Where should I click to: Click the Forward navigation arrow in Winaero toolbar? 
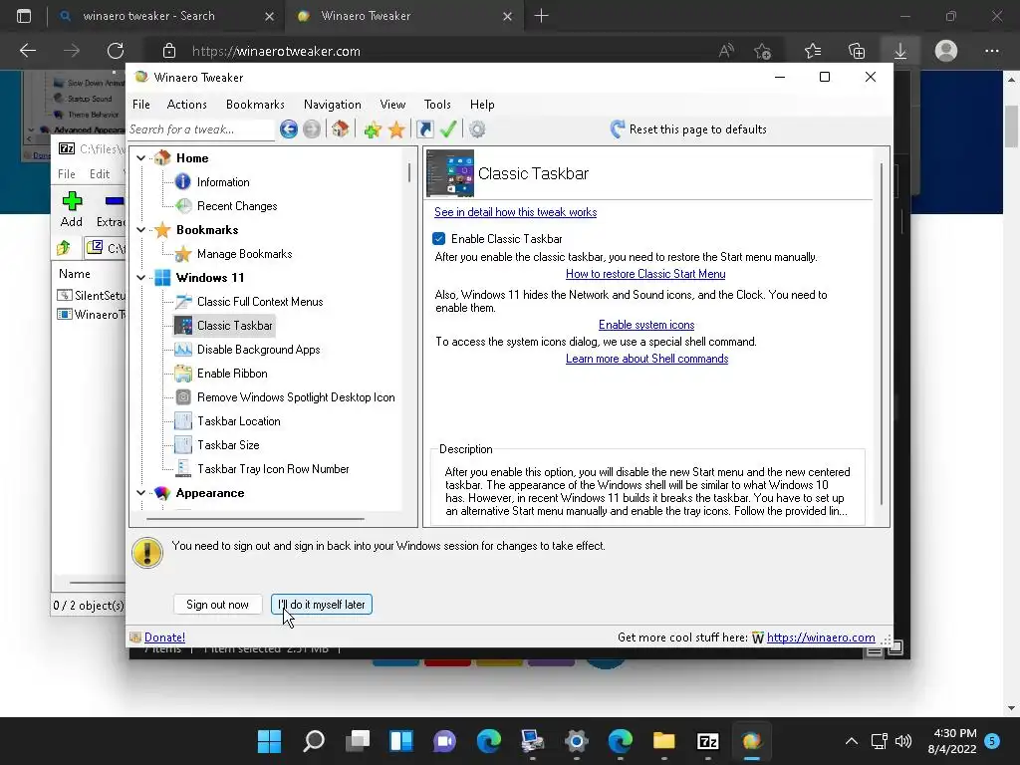point(312,129)
